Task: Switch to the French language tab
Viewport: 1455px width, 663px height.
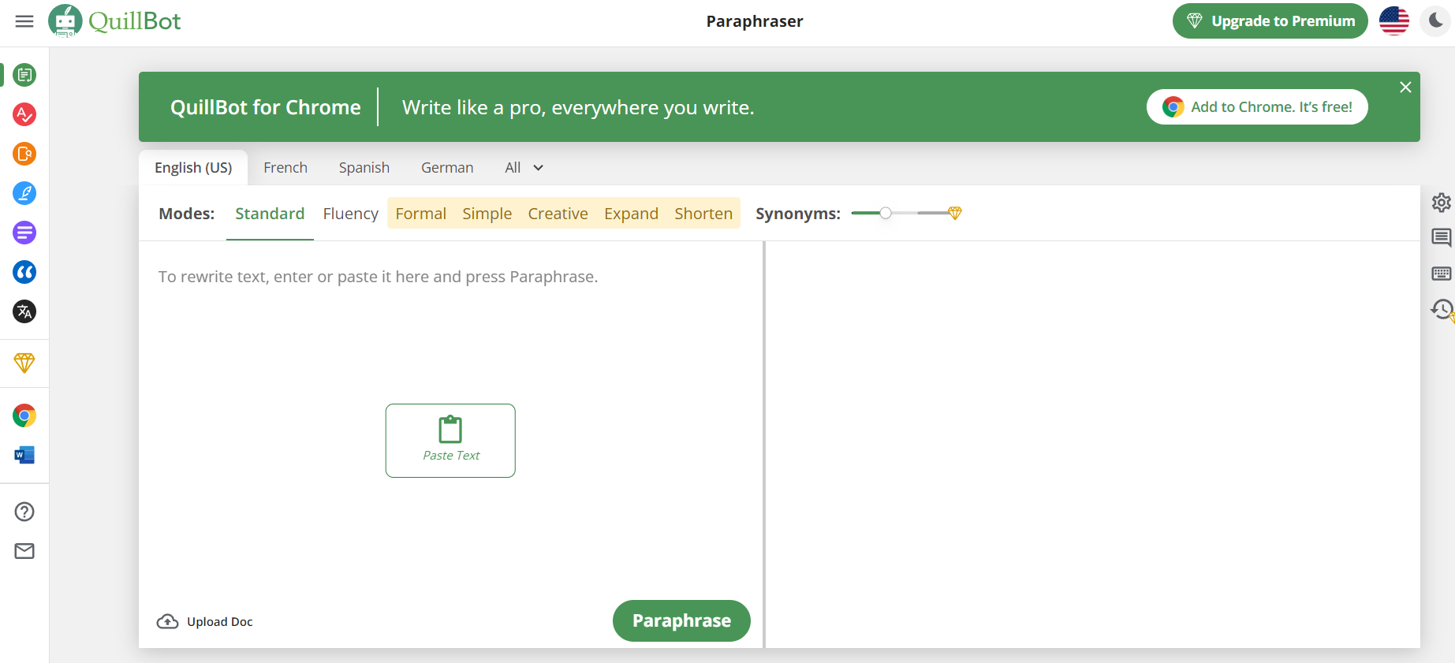Action: coord(285,168)
